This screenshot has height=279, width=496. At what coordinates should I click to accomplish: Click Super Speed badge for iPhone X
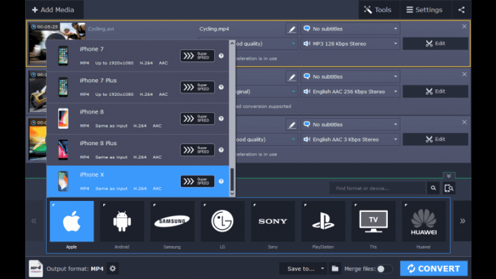pos(197,182)
